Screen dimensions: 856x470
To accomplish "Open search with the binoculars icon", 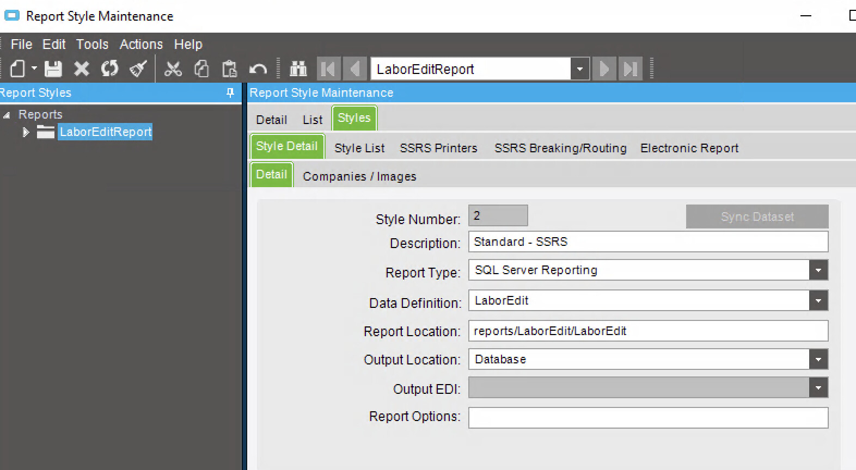I will 298,69.
